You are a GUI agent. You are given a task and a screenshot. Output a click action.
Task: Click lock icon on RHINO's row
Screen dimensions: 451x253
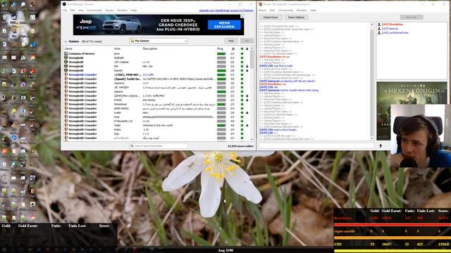point(247,100)
